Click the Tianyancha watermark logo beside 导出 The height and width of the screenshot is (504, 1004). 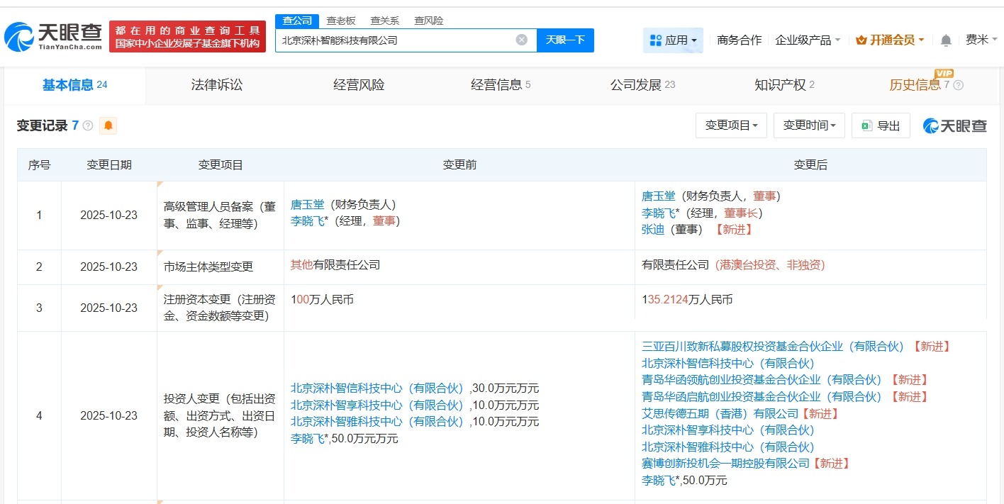point(954,125)
